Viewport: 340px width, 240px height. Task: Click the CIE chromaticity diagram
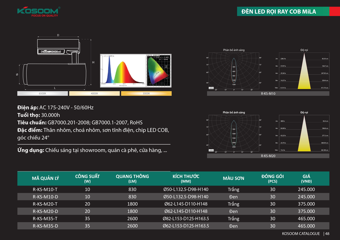158,71
